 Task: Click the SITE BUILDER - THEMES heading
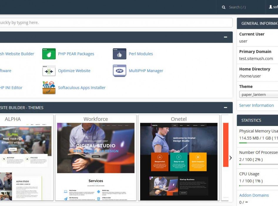coord(22,108)
